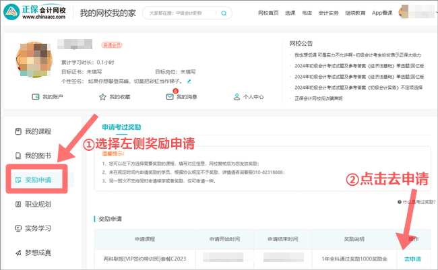Click the 1年全科通过奖励1000奖励金 cell
The height and width of the screenshot is (270, 438).
coord(354,259)
